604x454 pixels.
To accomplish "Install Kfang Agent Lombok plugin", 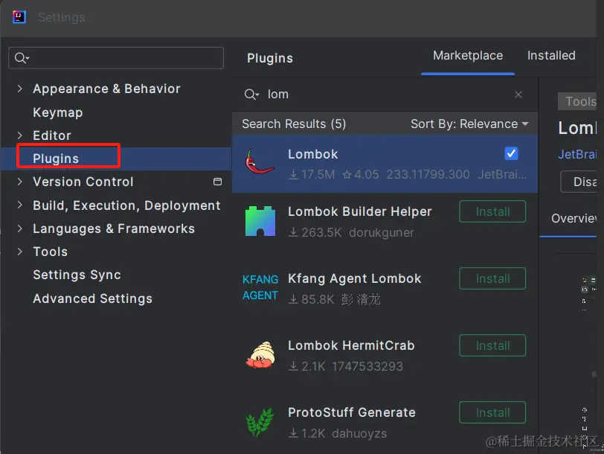I will (x=492, y=278).
